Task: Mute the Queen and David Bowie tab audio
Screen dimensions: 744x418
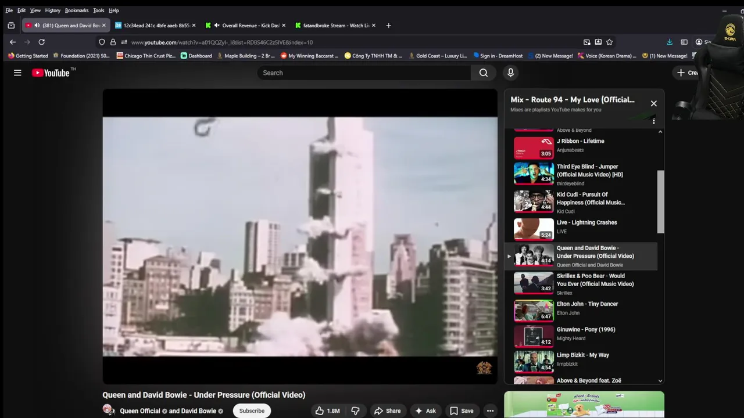Action: pos(37,26)
